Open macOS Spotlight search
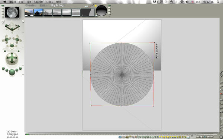 pos(218,2)
